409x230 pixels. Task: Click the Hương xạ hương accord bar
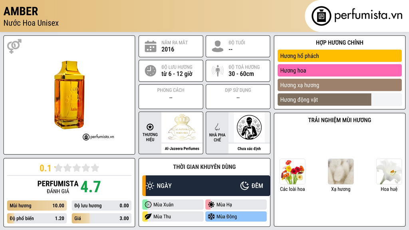(340, 85)
